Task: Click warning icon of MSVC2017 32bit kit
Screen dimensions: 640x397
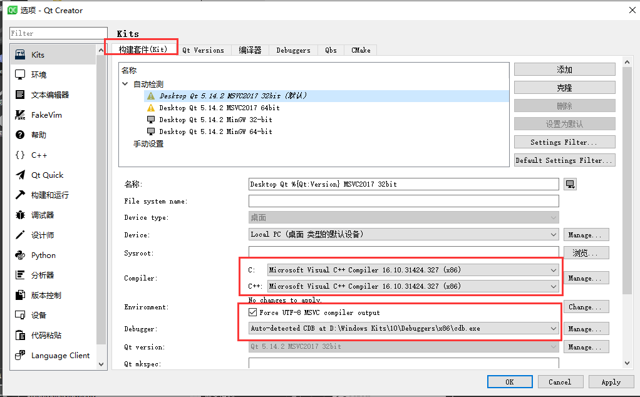Action: tap(151, 96)
